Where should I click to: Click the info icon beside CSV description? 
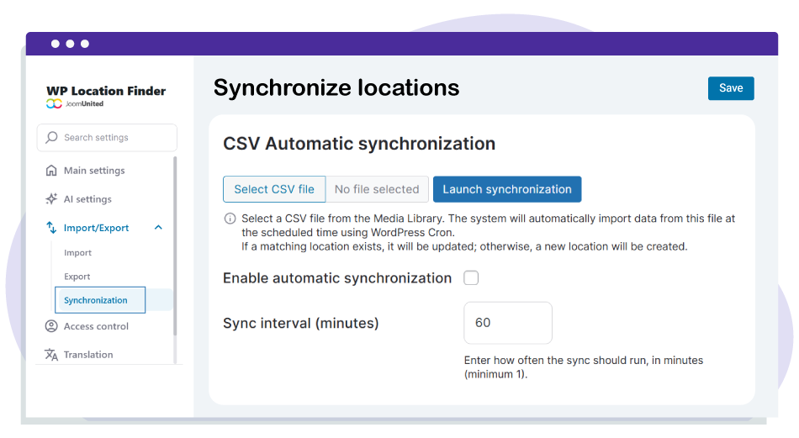tap(230, 219)
